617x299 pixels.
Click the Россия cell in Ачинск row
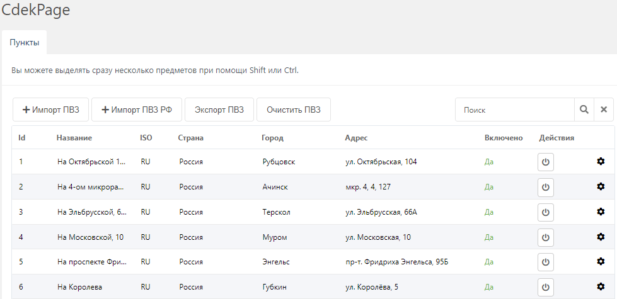[x=191, y=187]
